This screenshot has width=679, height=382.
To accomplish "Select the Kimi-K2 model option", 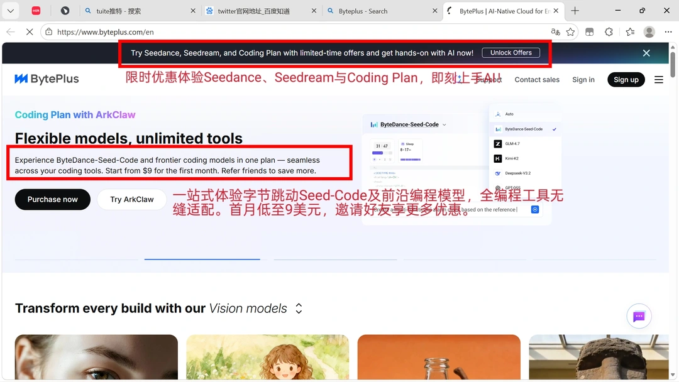I will pyautogui.click(x=525, y=158).
